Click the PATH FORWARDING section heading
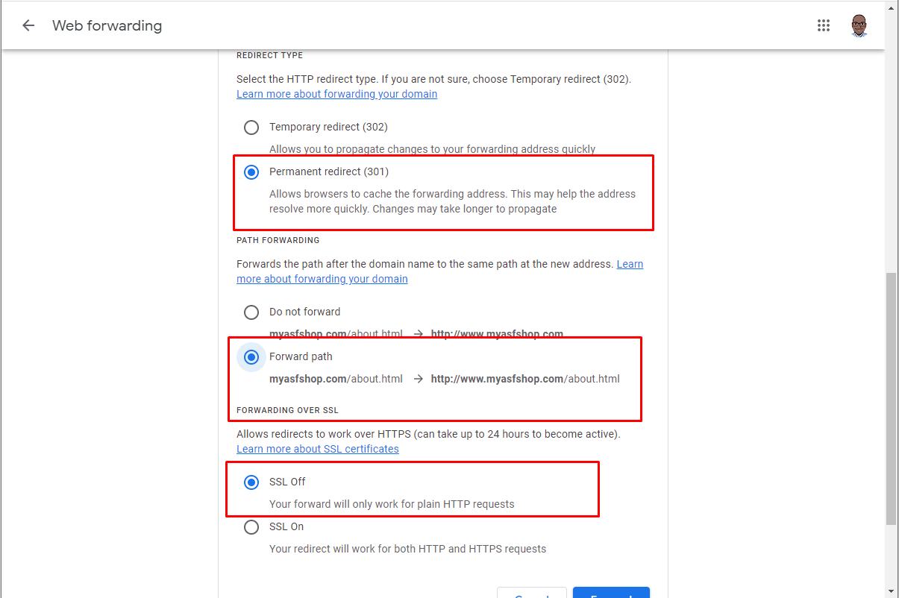This screenshot has height=598, width=899. click(278, 240)
